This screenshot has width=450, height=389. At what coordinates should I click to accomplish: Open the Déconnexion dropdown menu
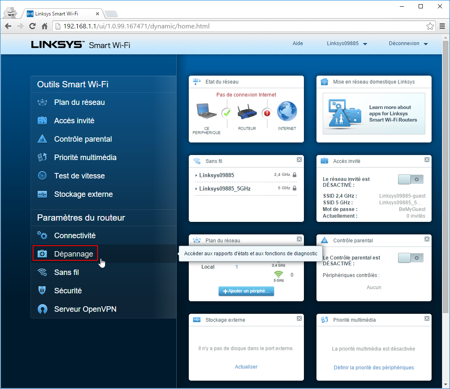[x=408, y=43]
